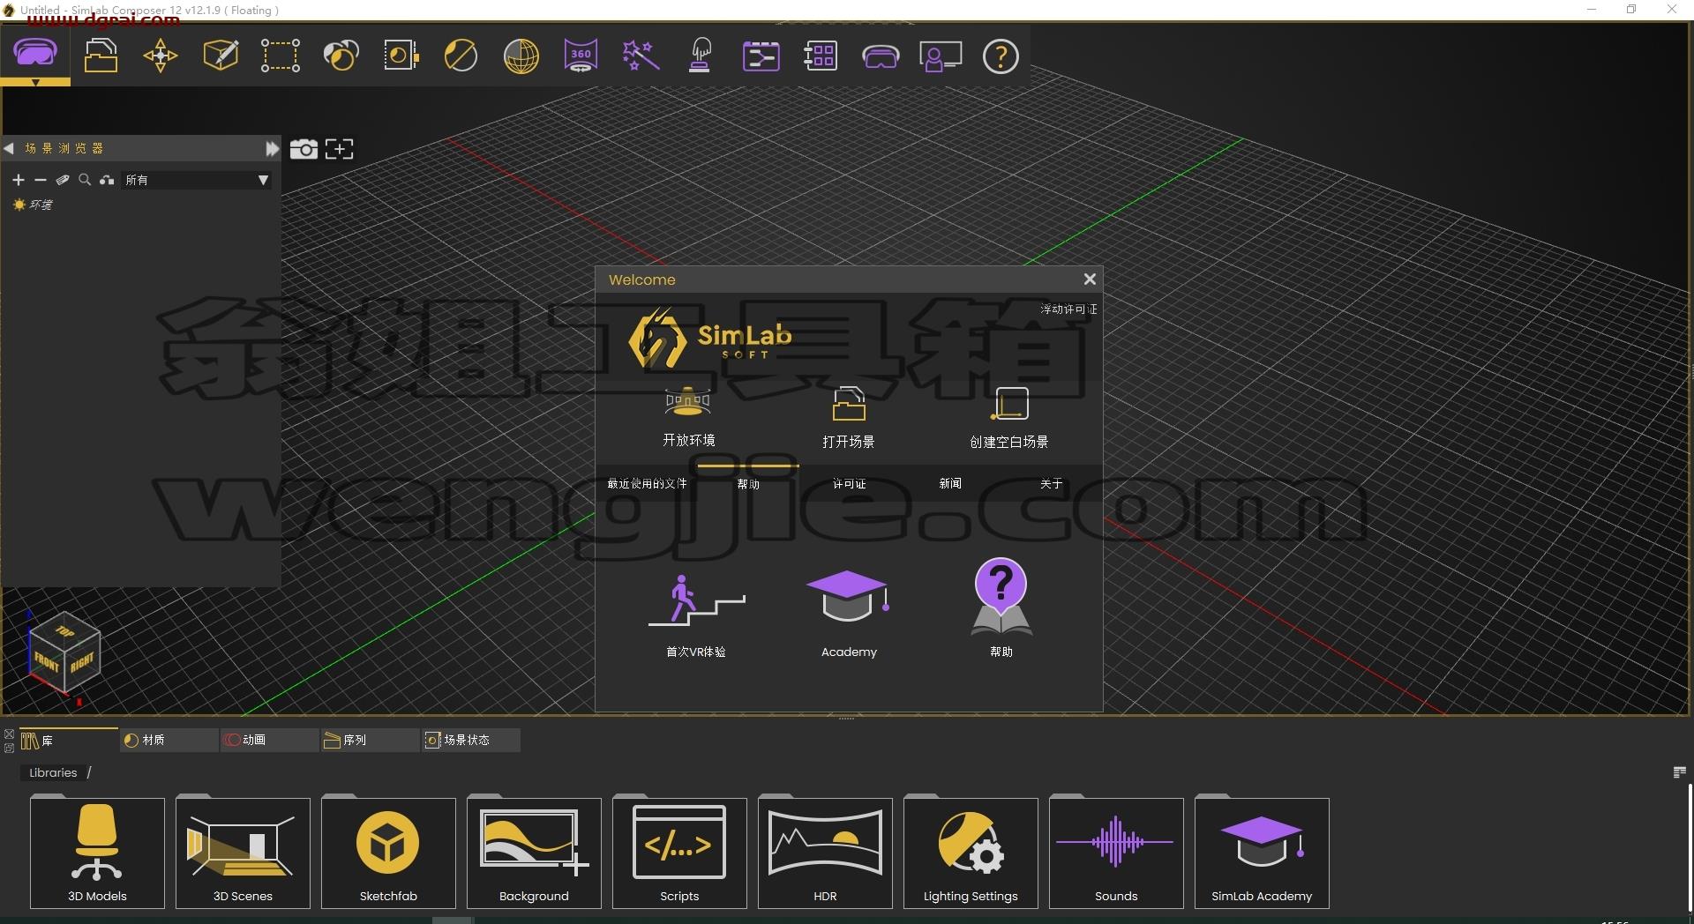Open the 360 panorama tool
Viewport: 1694px width, 924px height.
click(x=581, y=56)
